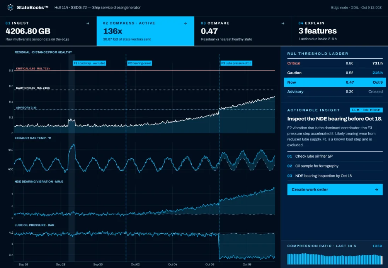Image resolution: width=388 pixels, height=268 pixels.
Task: Click the Crossed status in Advisory row
Action: (375, 92)
